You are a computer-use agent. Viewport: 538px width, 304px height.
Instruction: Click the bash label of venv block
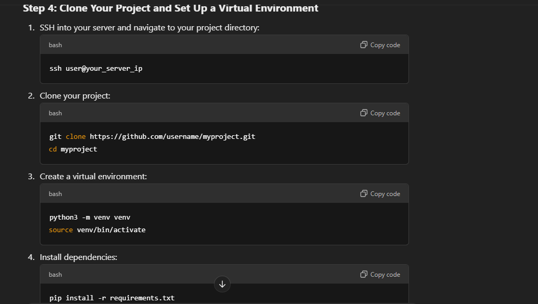pyautogui.click(x=55, y=194)
